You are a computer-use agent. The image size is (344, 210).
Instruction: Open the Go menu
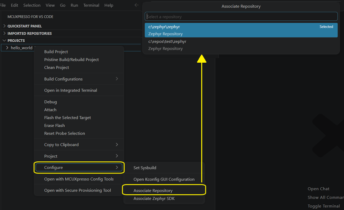coord(62,5)
